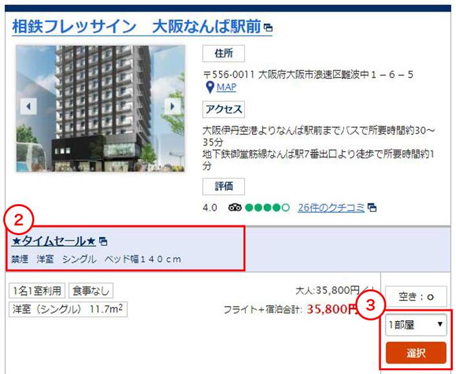
Task: Open the 相鉄フレッサイン 大阪なんば駅前 hotel title link
Action: [136, 26]
